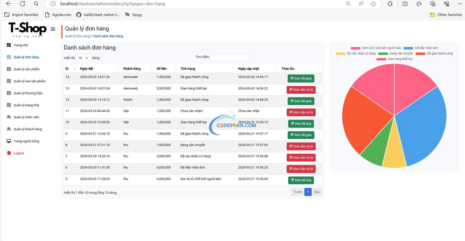Open the Tshop bookmark
The image size is (465, 241).
click(133, 15)
